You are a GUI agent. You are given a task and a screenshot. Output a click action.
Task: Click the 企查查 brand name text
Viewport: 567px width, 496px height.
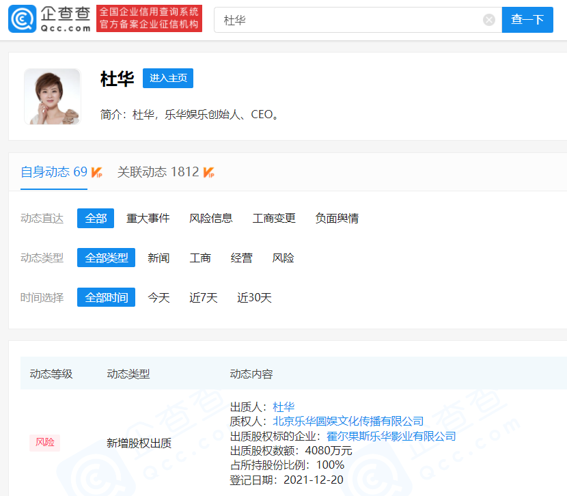(x=66, y=14)
